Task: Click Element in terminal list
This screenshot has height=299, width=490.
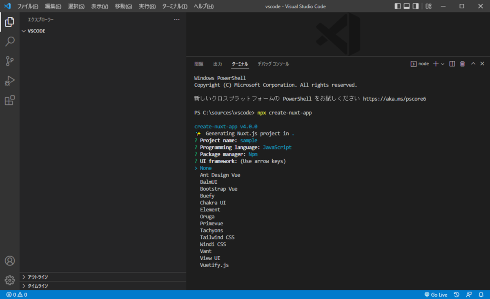Action: pyautogui.click(x=210, y=209)
